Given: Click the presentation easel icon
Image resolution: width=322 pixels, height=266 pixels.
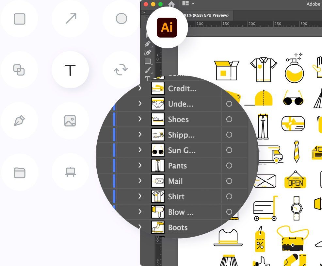Looking at the screenshot, I should click(x=70, y=172).
